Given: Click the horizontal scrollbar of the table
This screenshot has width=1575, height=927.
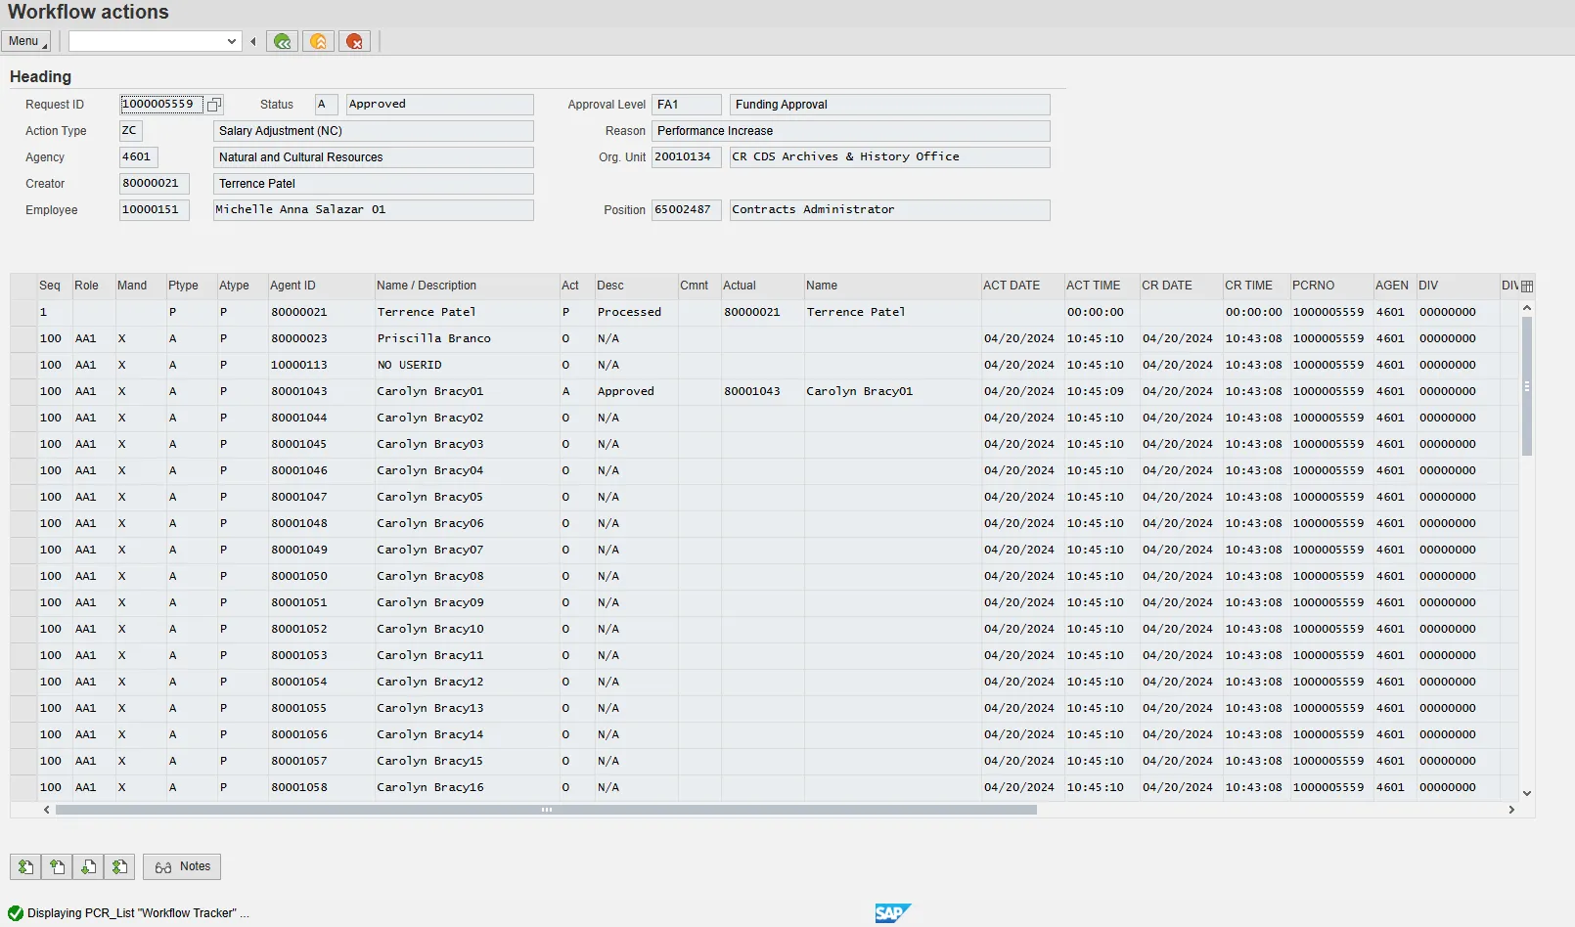Looking at the screenshot, I should click(x=546, y=810).
